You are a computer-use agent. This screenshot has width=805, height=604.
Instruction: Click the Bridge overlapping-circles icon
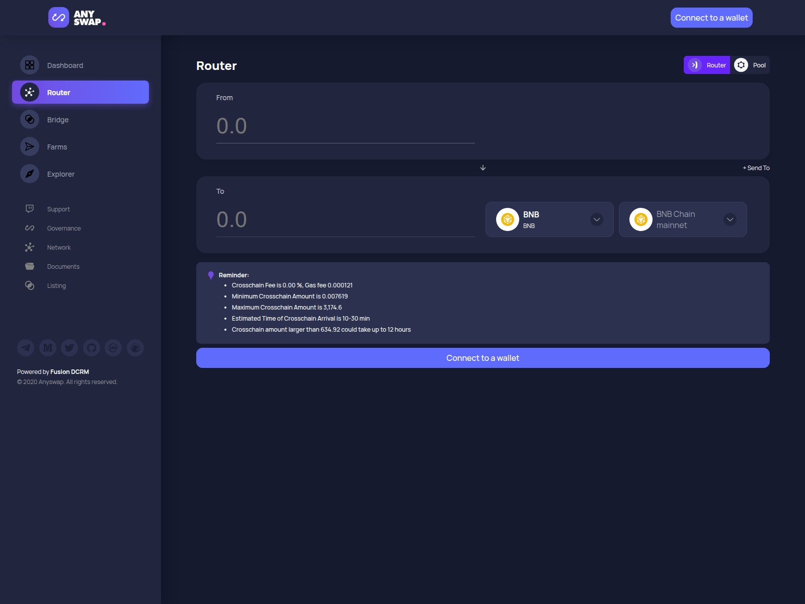[x=30, y=119]
